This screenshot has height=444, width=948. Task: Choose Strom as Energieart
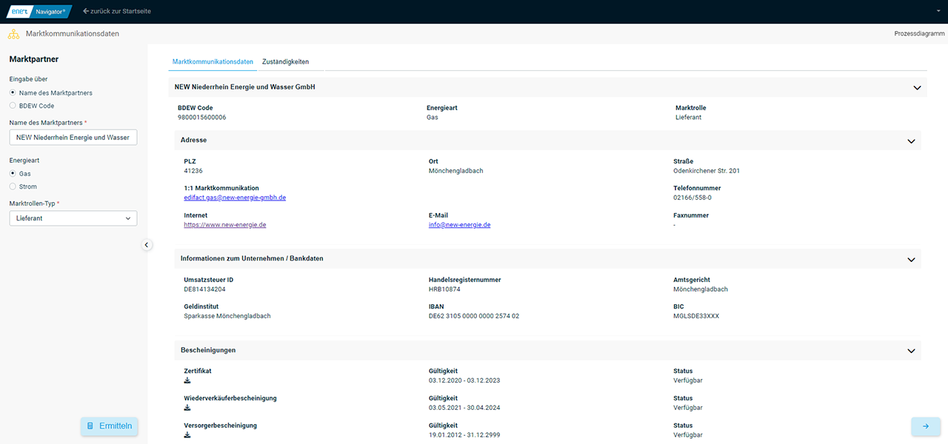click(13, 186)
